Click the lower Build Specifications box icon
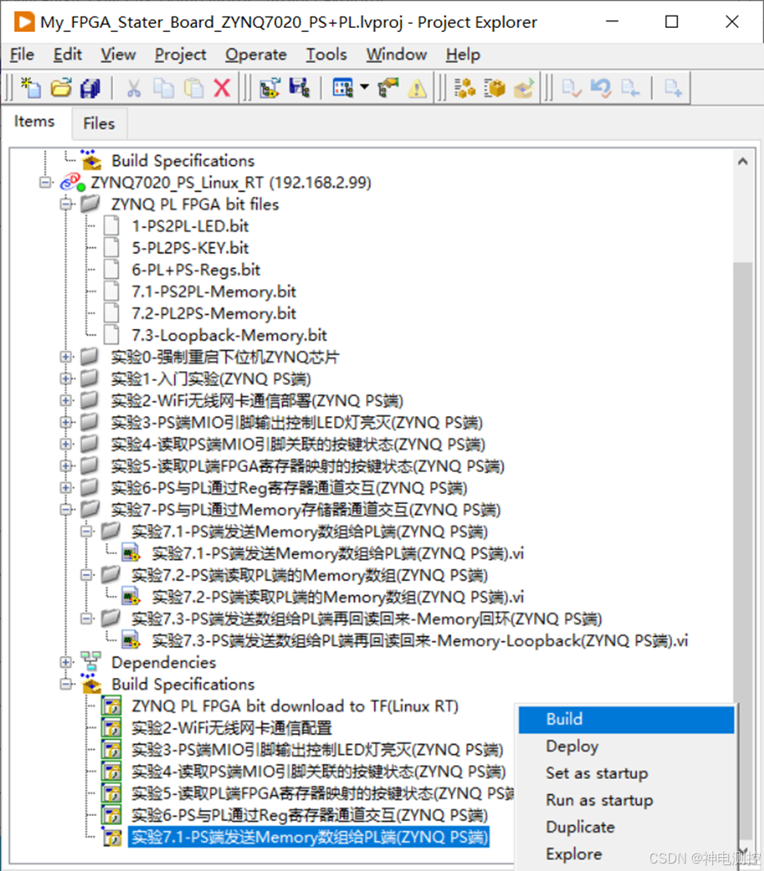The width and height of the screenshot is (764, 871). (91, 684)
